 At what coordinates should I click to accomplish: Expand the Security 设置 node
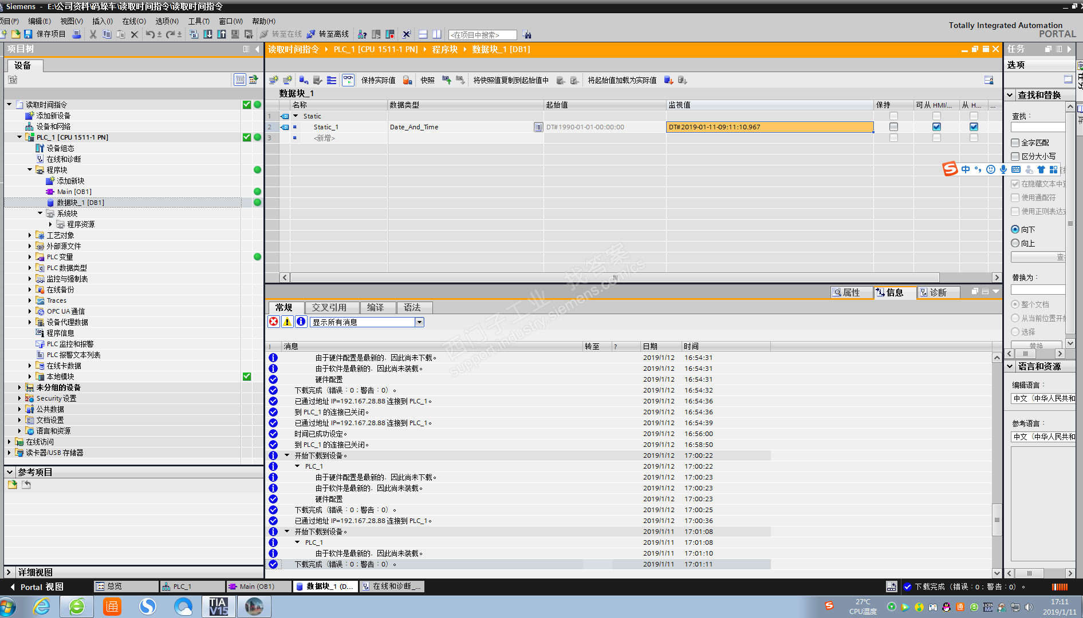[19, 398]
